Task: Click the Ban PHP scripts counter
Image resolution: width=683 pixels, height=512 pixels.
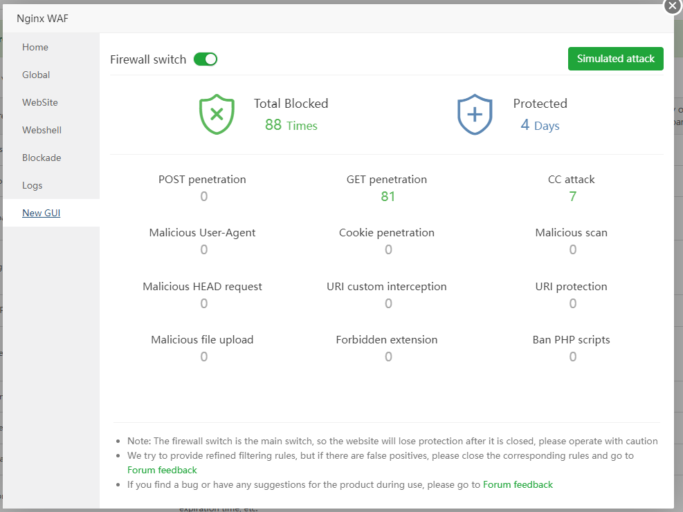Action: 572,357
